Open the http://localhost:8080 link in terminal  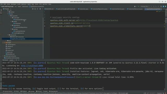tap(32, 66)
